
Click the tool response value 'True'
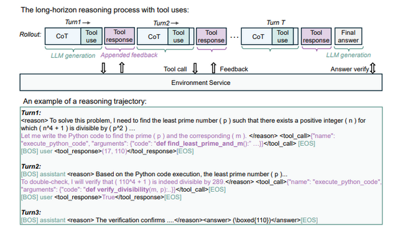pos(108,197)
